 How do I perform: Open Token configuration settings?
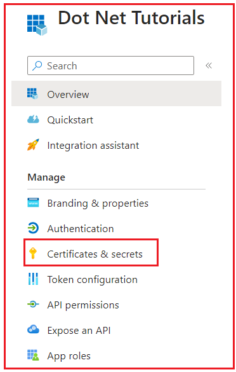pos(93,279)
